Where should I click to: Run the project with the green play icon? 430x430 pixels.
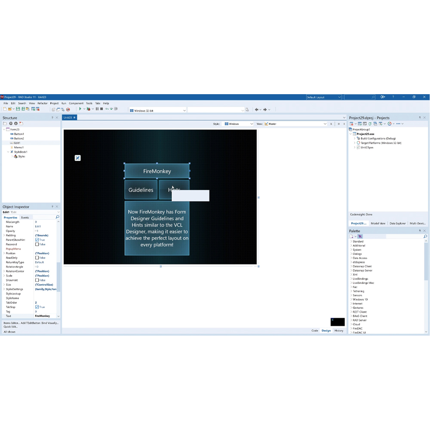tap(80, 109)
